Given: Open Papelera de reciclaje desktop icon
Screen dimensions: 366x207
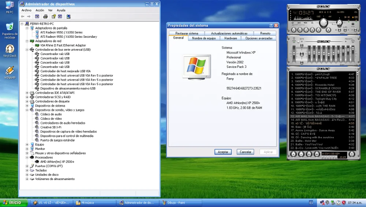Looking at the screenshot, I should pos(10,31).
